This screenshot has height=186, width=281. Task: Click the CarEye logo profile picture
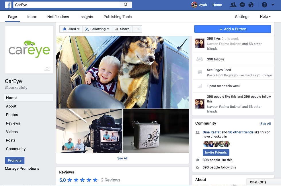[29, 49]
